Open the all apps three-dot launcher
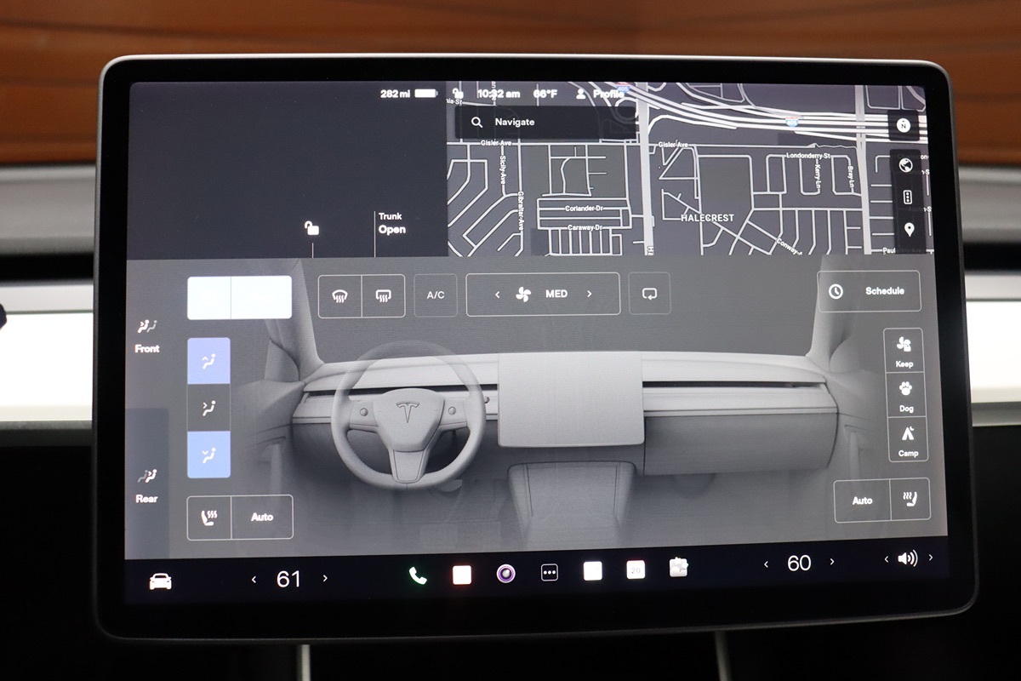Image resolution: width=1021 pixels, height=681 pixels. (550, 573)
